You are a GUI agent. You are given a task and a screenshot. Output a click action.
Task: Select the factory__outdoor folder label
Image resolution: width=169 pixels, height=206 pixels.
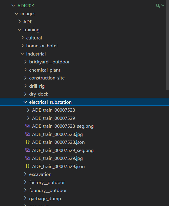tap(47, 183)
